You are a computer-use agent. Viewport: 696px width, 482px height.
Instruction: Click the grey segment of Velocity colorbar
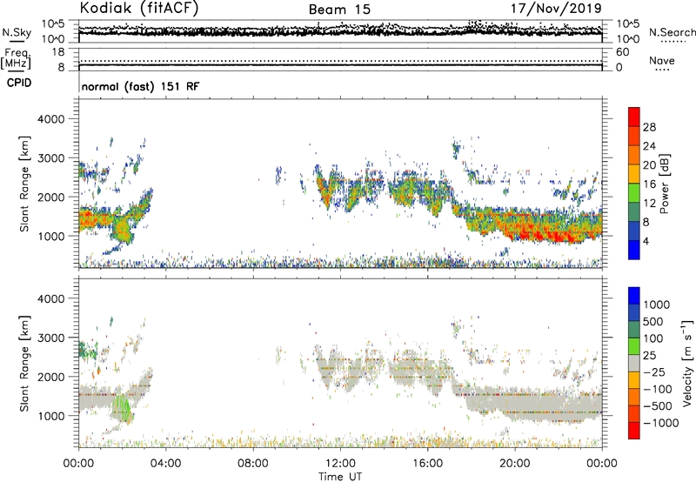point(634,363)
